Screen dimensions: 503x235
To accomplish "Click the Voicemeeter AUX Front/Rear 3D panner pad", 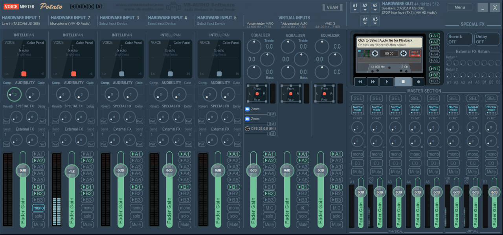I will [290, 94].
